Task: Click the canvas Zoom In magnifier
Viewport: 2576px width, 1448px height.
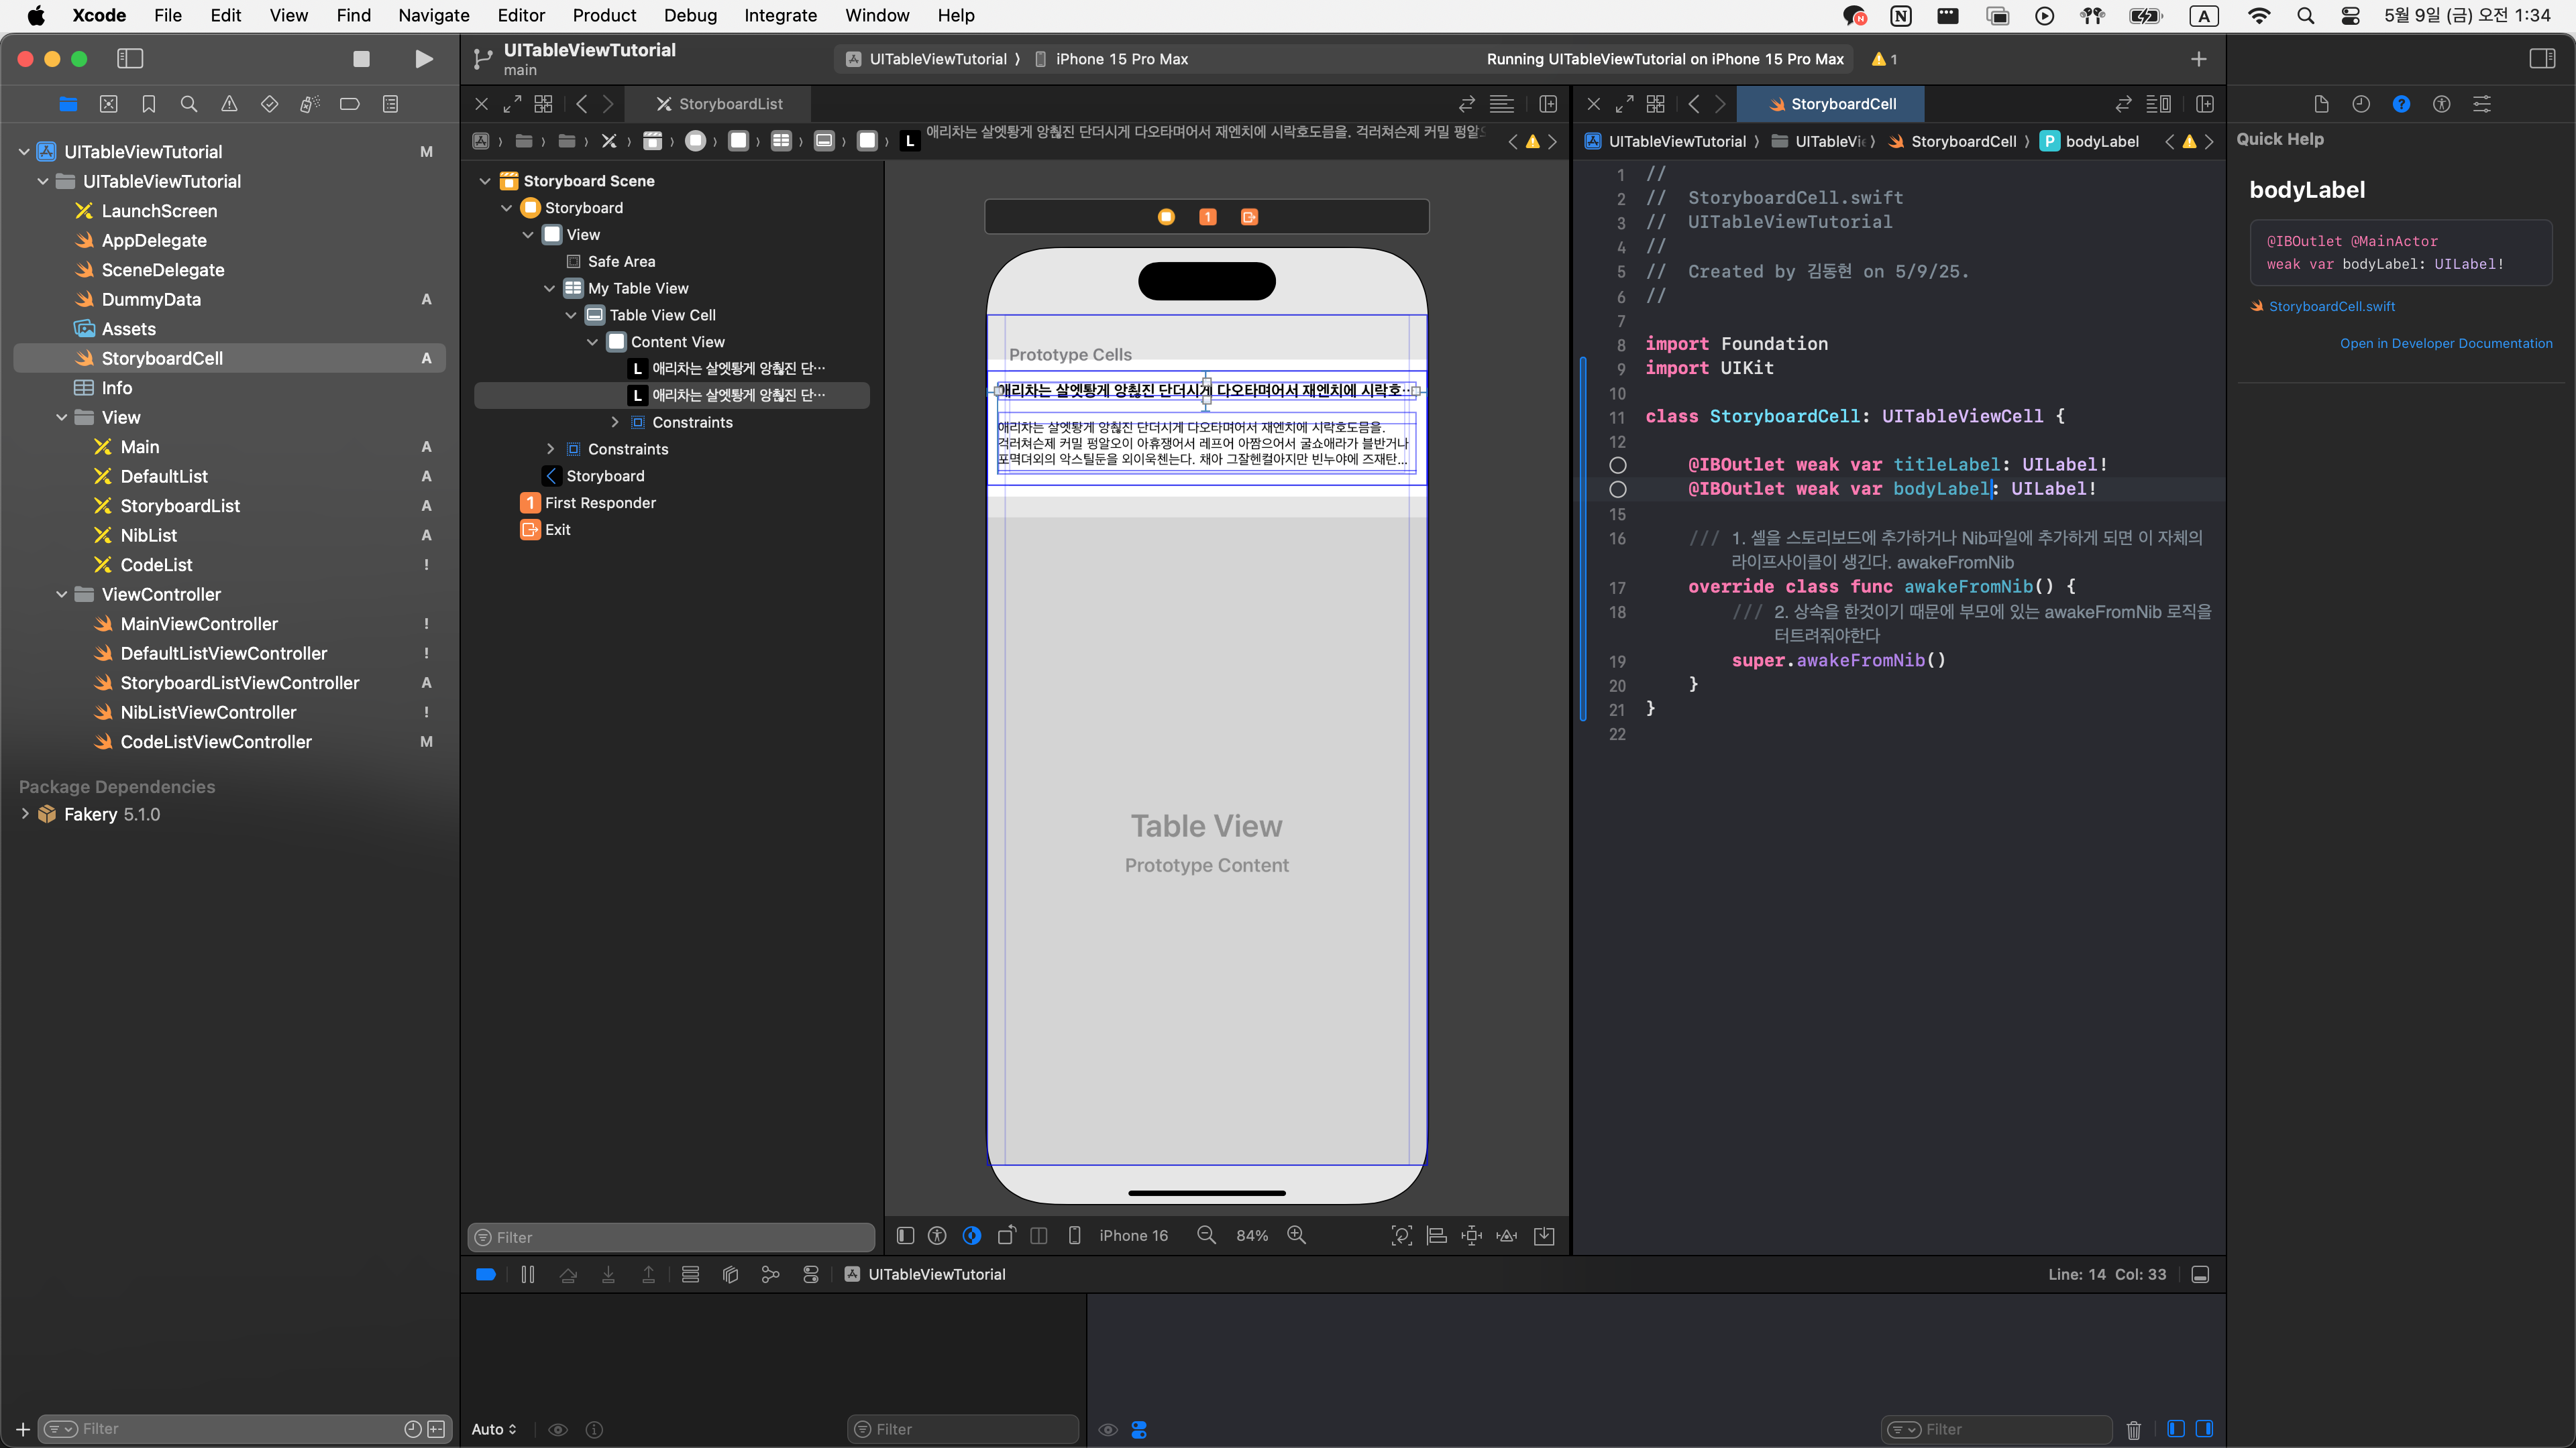Action: (x=1297, y=1235)
